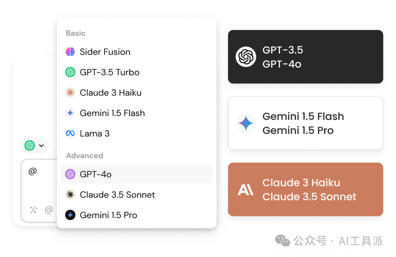Click the black Gemini 1.5 Pro icon
Screen dimensions: 396x257
click(x=70, y=215)
